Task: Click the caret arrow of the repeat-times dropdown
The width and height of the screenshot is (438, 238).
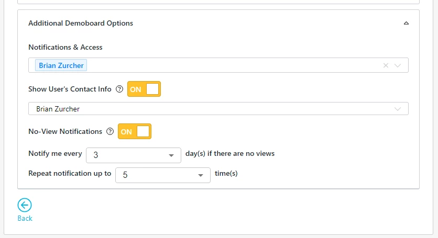Action: [201, 176]
